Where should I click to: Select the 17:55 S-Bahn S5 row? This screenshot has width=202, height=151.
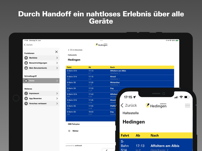[x=91, y=107]
